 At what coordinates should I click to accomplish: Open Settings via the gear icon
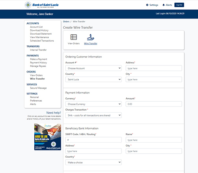pyautogui.click(x=147, y=5)
